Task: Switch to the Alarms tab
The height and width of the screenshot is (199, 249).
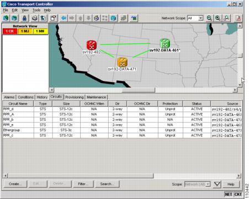Action: (9, 97)
